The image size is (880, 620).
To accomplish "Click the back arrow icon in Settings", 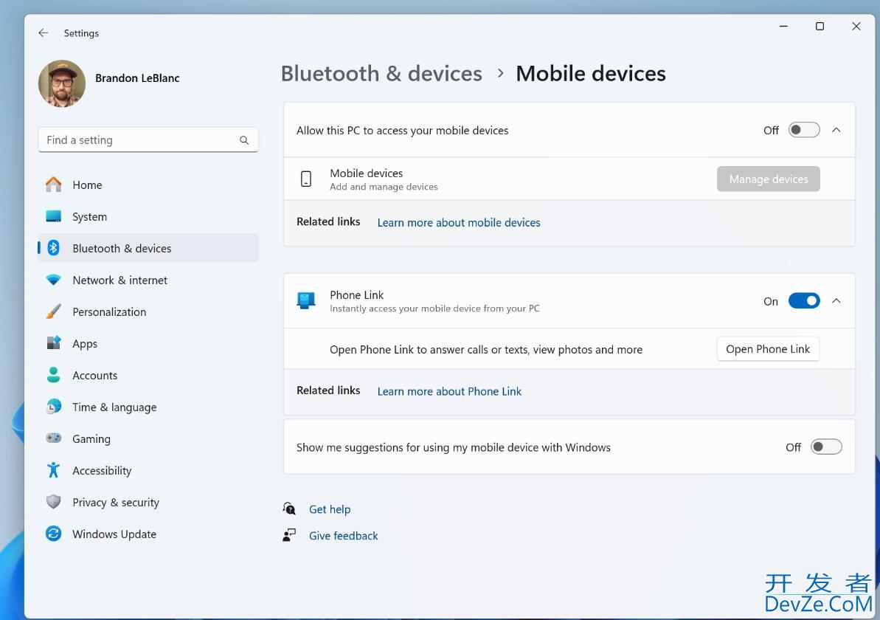I will (x=44, y=33).
